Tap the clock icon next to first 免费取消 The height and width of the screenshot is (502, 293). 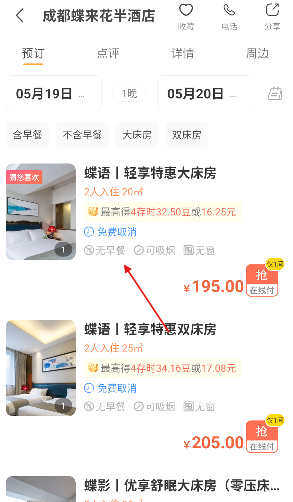pos(89,232)
